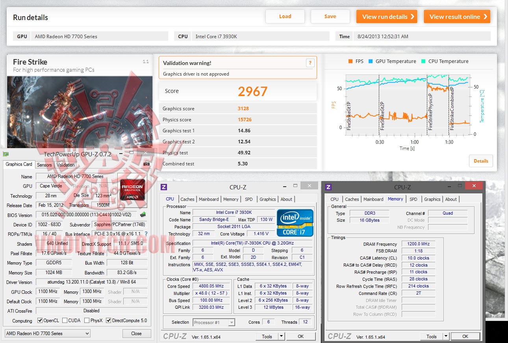Toggle the CUDA checkbox
Screen dimensions: 508x343
pyautogui.click(x=65, y=321)
